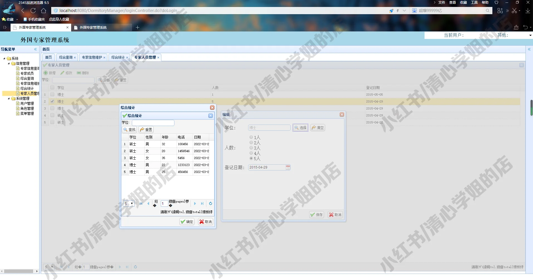Select the 3人 radio option

(251, 148)
